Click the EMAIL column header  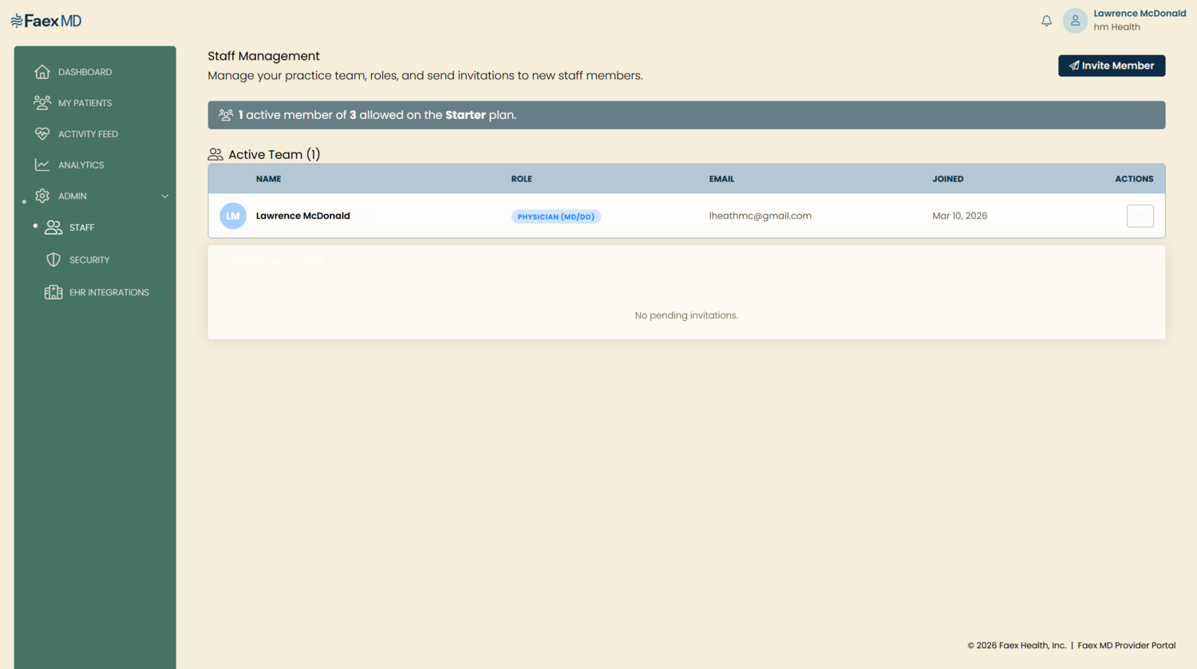coord(721,179)
